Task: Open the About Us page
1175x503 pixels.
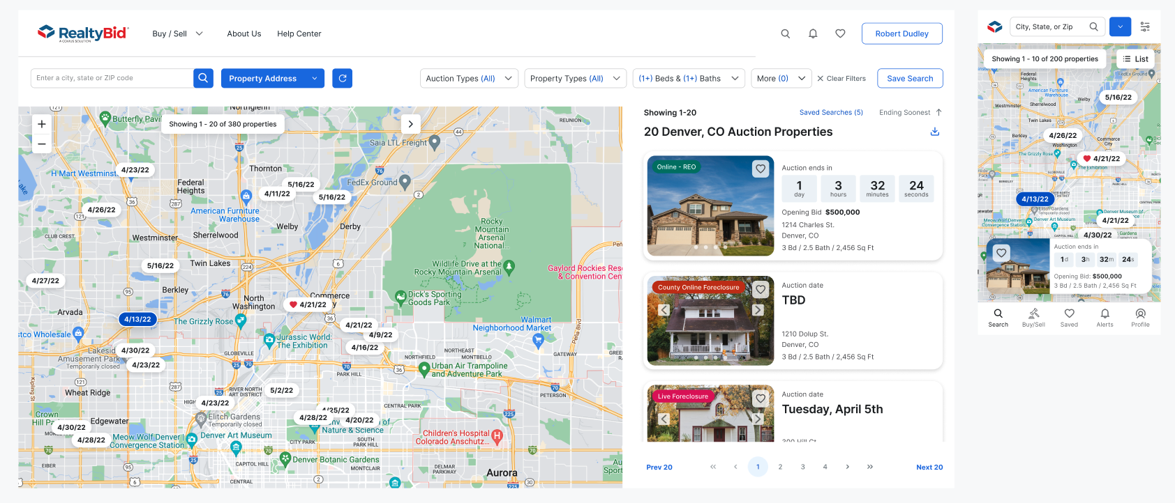Action: 244,33
